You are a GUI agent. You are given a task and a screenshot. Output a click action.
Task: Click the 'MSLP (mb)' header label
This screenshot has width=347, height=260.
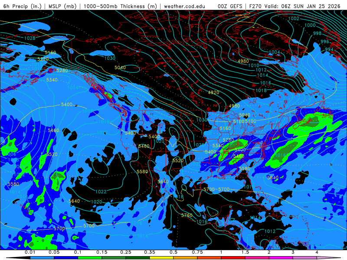point(62,6)
